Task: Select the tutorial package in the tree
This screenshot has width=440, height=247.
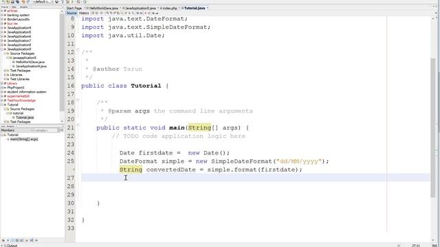Action: pyautogui.click(x=18, y=113)
